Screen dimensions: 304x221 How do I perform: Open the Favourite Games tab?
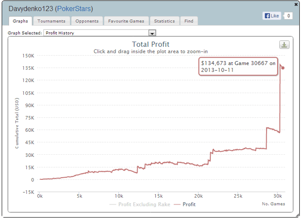click(126, 21)
